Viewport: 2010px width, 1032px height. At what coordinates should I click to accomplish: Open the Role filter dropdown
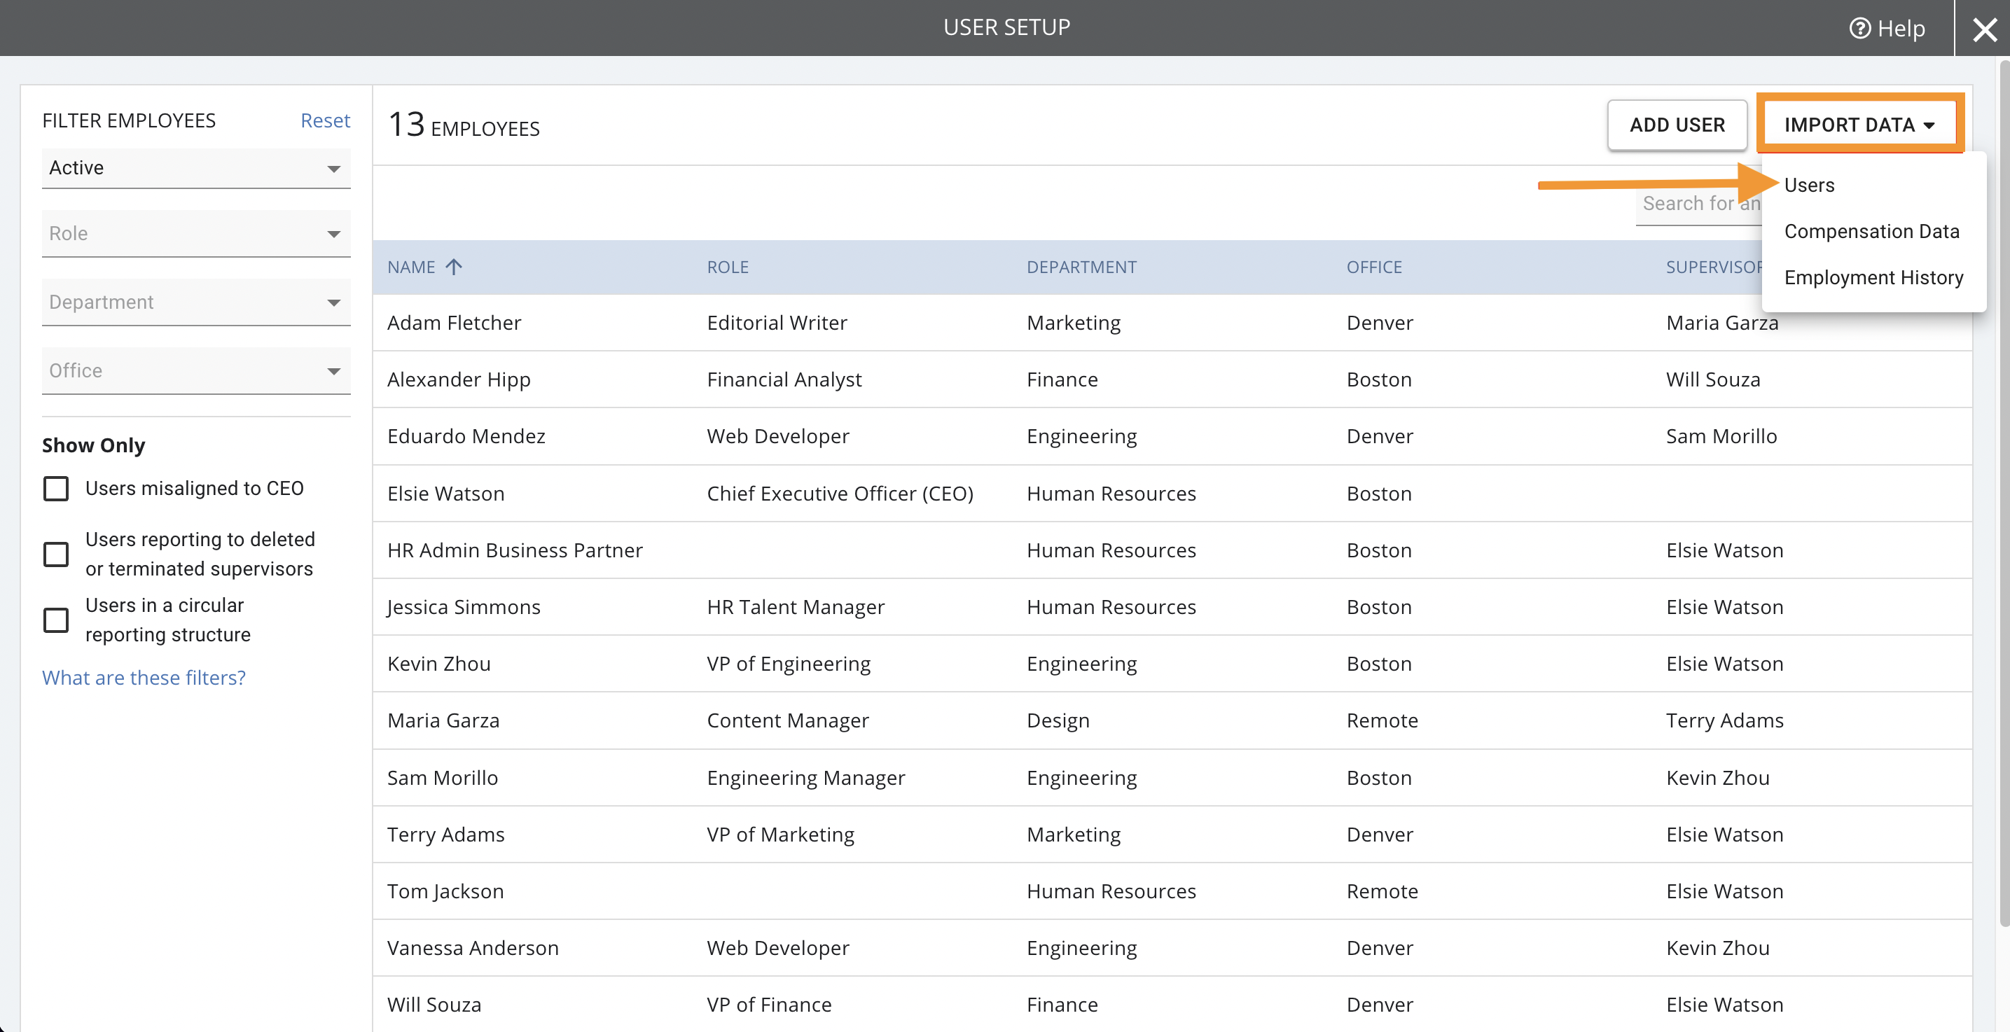click(196, 233)
